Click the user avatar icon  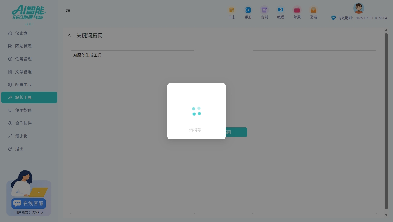tap(358, 8)
